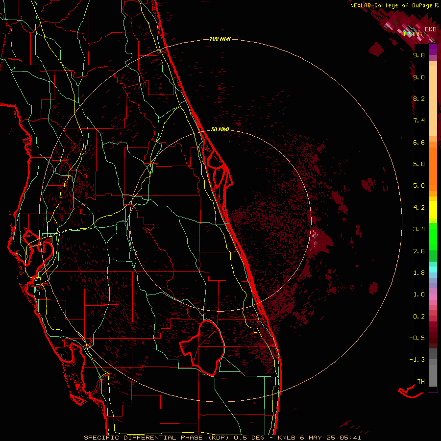The height and width of the screenshot is (441, 441).
Task: Click the 4.2 scale label
Action: pos(419,208)
